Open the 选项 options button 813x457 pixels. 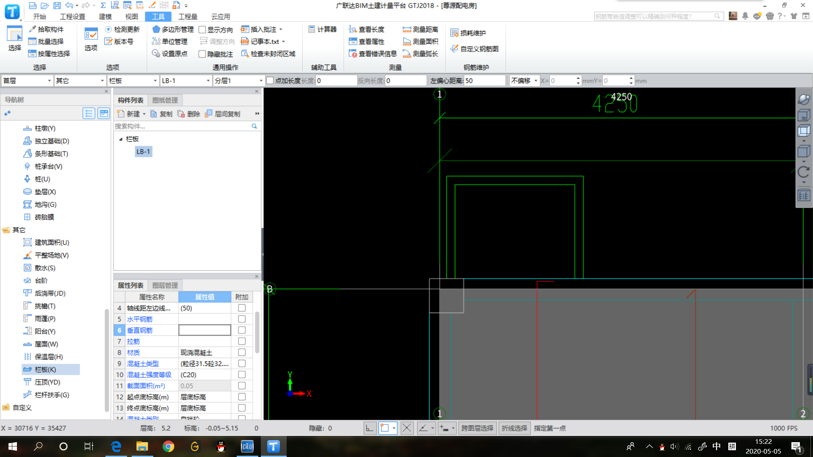pyautogui.click(x=91, y=39)
